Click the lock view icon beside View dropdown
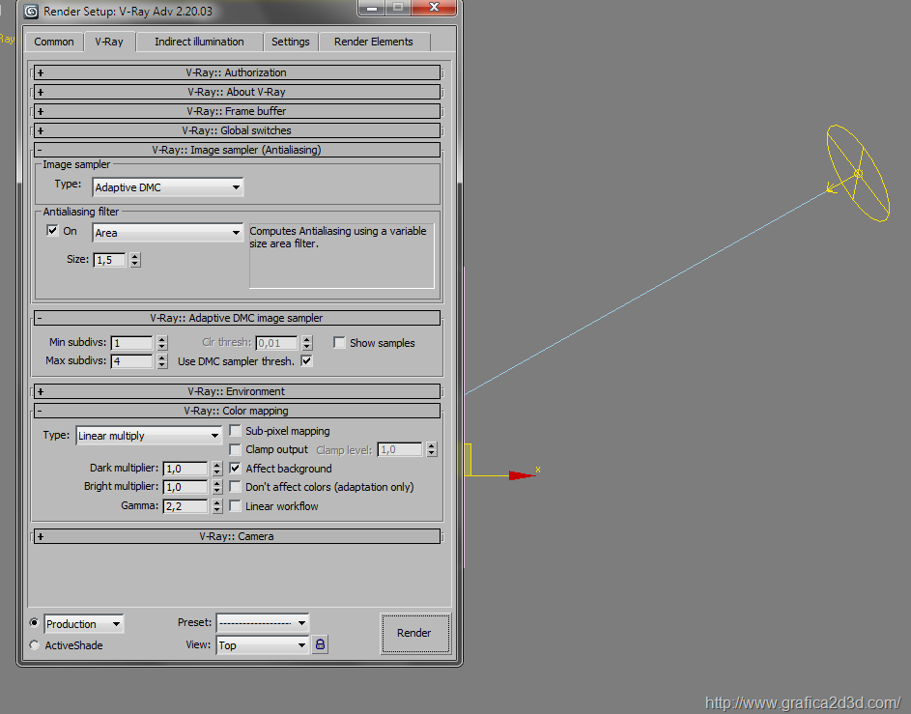The image size is (911, 714). (320, 644)
